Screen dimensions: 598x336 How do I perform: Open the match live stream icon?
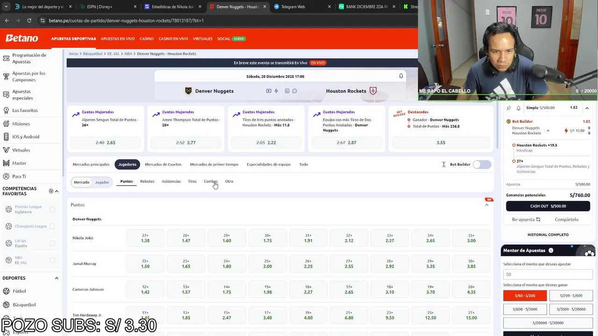[269, 91]
